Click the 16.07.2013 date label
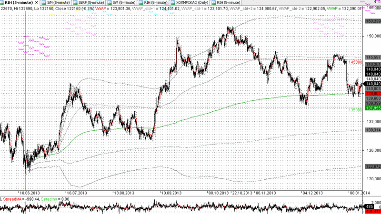Viewport: 381px width, 214px height. tap(77, 193)
